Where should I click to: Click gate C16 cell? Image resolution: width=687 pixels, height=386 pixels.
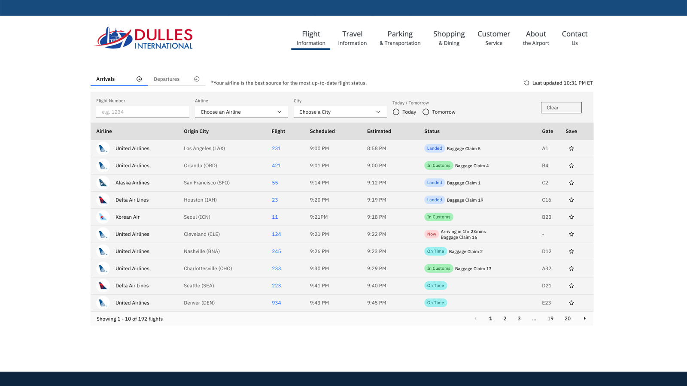(547, 200)
